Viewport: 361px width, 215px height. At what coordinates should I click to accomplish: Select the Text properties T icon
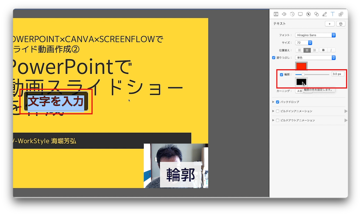pyautogui.click(x=333, y=14)
